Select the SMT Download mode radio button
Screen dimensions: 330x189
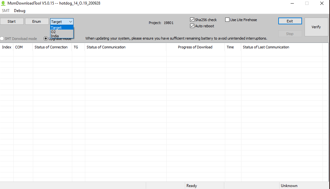(2, 39)
